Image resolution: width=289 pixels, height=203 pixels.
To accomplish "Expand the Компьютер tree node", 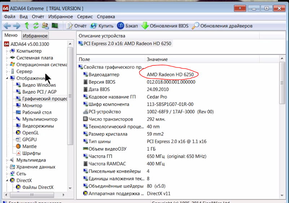I will [7, 51].
